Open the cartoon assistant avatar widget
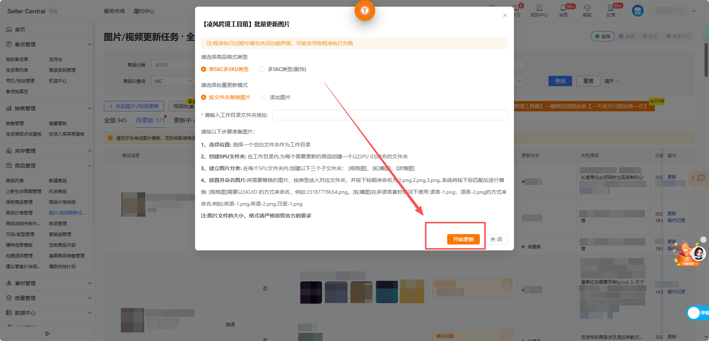709x341 pixels. click(699, 254)
